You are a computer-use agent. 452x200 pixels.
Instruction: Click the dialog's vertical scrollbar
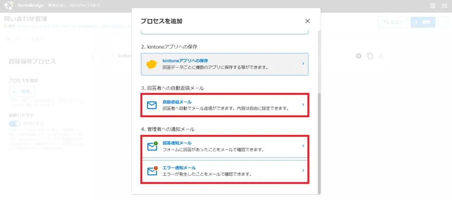[319, 141]
